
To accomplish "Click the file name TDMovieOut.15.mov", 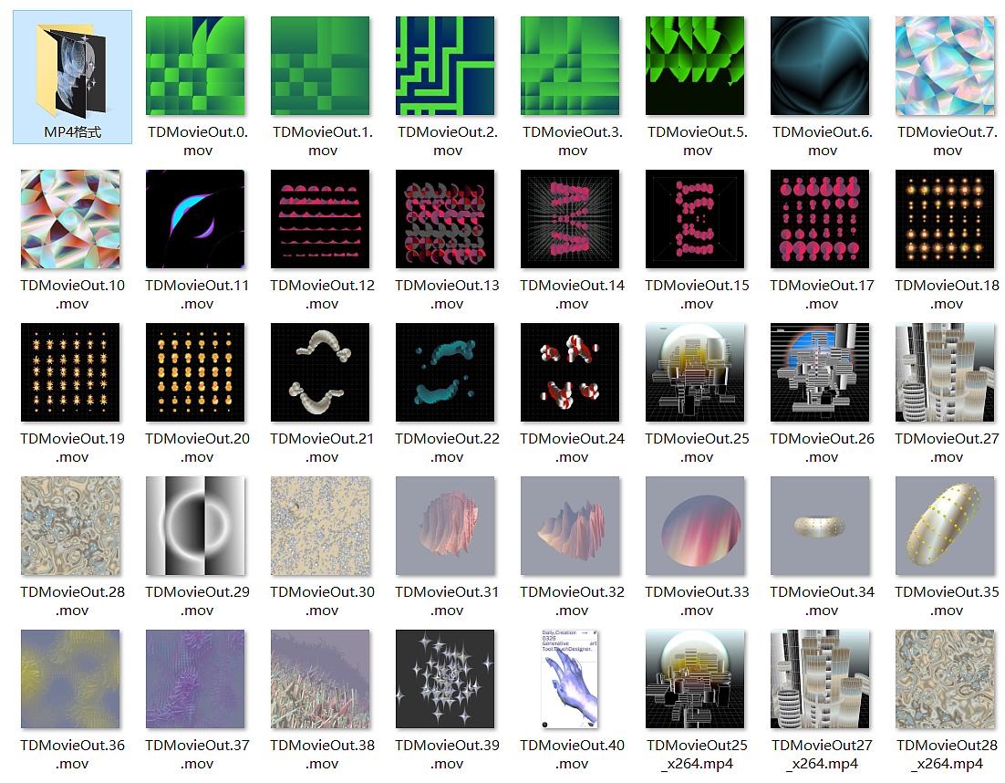I will coord(698,295).
